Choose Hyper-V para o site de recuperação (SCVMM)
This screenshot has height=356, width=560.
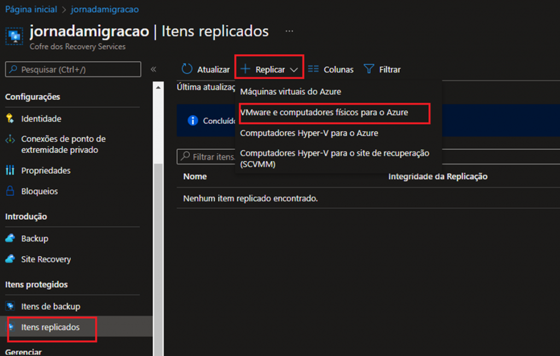[334, 158]
